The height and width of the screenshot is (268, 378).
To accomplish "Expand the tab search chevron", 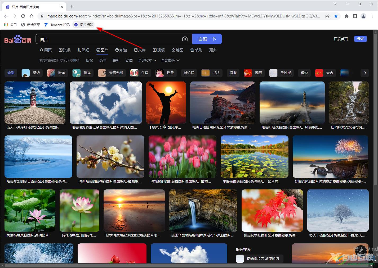I will tap(335, 4).
